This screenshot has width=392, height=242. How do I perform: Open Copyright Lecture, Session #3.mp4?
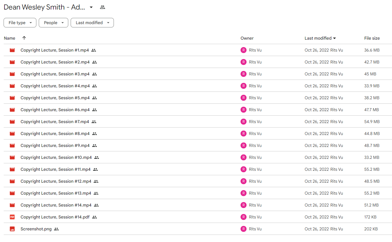coord(55,74)
